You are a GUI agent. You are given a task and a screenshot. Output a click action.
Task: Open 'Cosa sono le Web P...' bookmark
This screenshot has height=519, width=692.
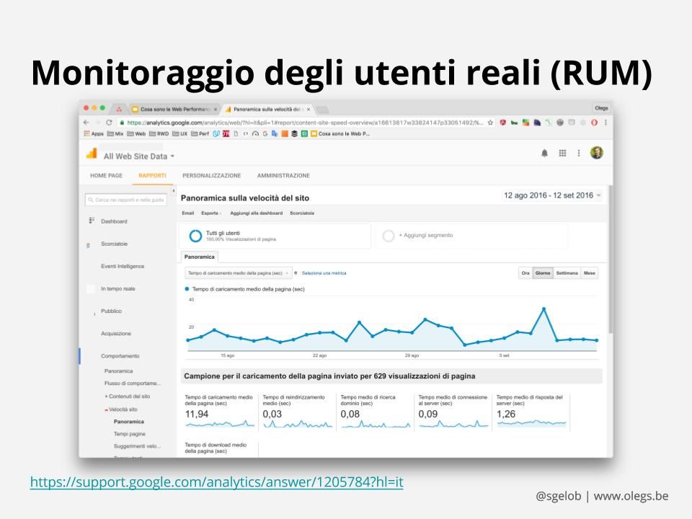(x=340, y=134)
